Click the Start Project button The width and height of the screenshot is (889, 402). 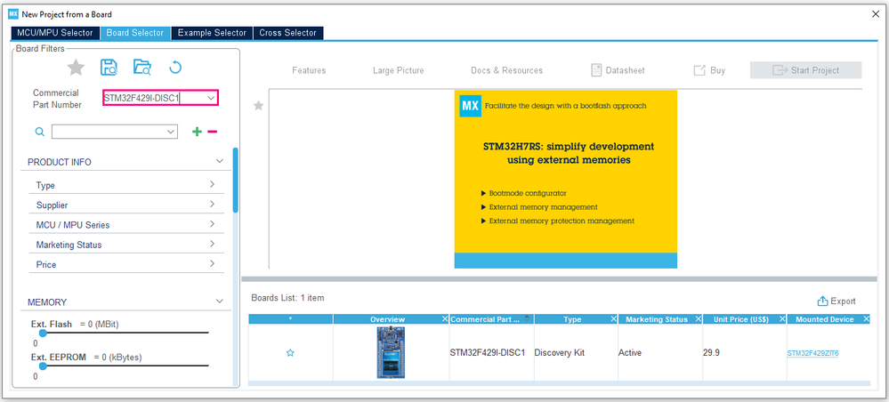click(805, 70)
